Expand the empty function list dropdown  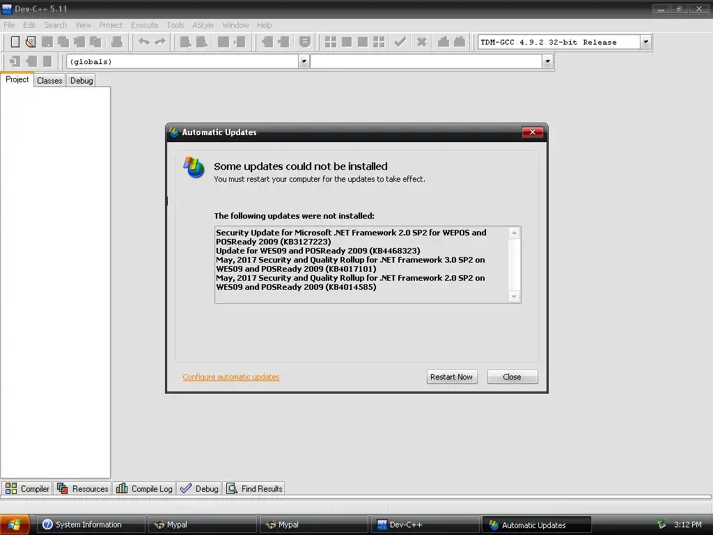pyautogui.click(x=547, y=61)
